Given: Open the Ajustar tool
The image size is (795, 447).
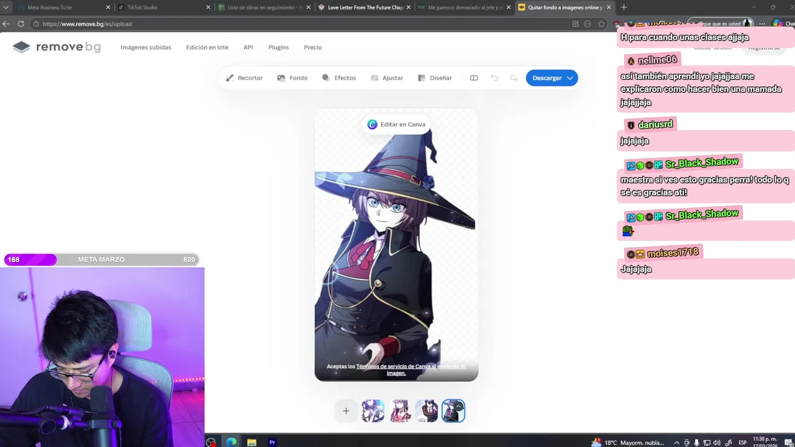Looking at the screenshot, I should tap(387, 78).
